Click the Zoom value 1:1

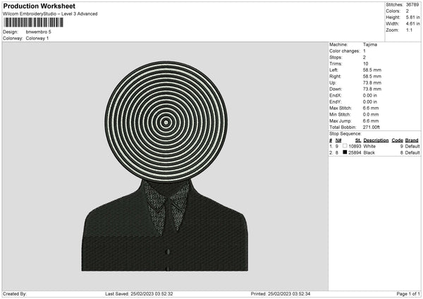(409, 30)
